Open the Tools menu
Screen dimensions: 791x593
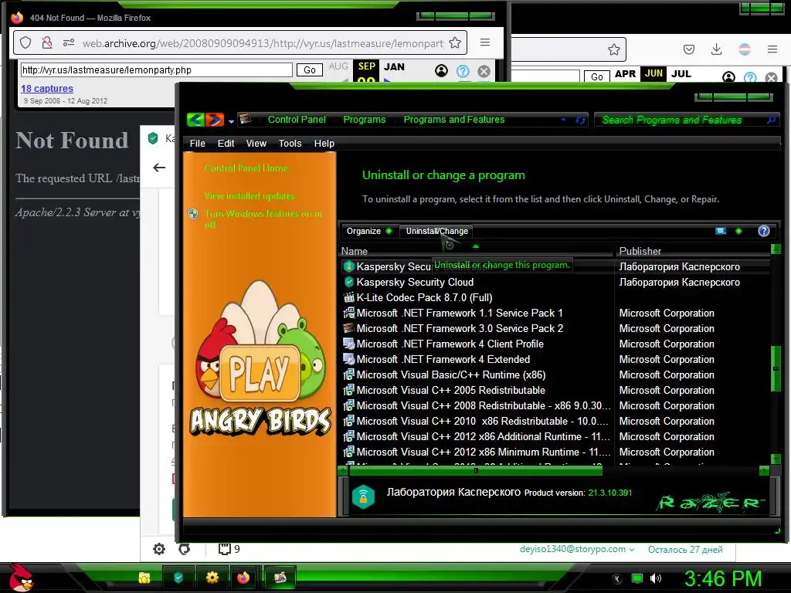click(x=290, y=143)
